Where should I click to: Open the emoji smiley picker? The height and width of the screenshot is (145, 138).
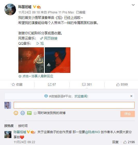click(16, 113)
